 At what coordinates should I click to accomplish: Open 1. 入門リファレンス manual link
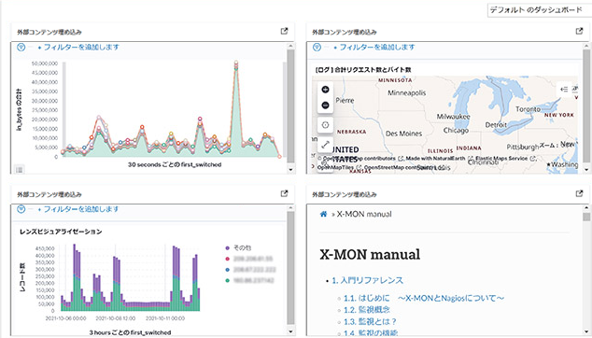click(x=367, y=280)
